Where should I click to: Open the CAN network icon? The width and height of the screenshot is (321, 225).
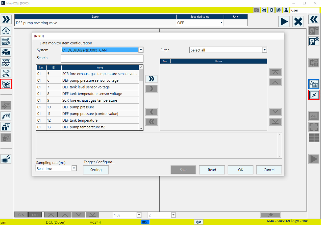coord(6,63)
